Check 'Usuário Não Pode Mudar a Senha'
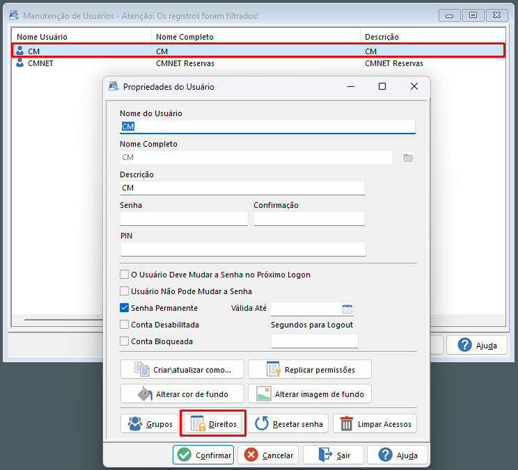 click(124, 291)
